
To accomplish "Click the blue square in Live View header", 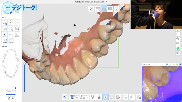I will [x=167, y=64].
